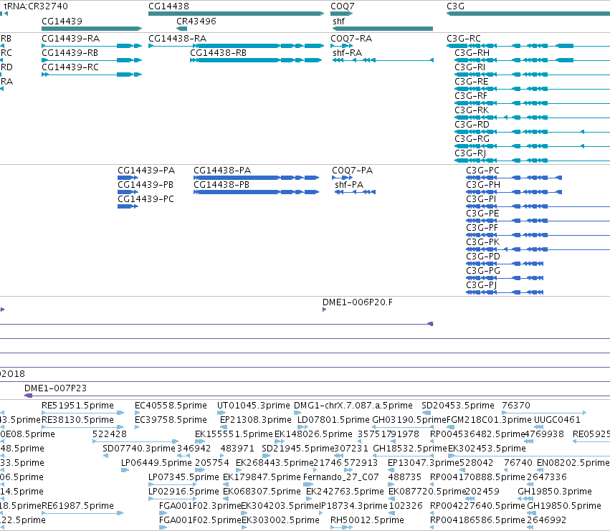Viewport: 610px width, 531px height.
Task: Select transcript label C3G-RH
Action: (472, 53)
